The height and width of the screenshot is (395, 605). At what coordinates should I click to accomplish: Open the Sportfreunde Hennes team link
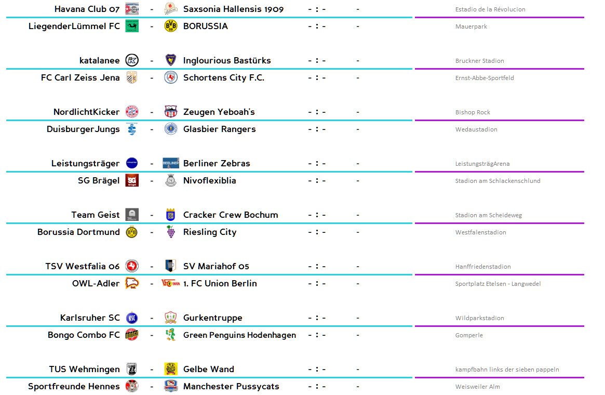click(x=74, y=386)
